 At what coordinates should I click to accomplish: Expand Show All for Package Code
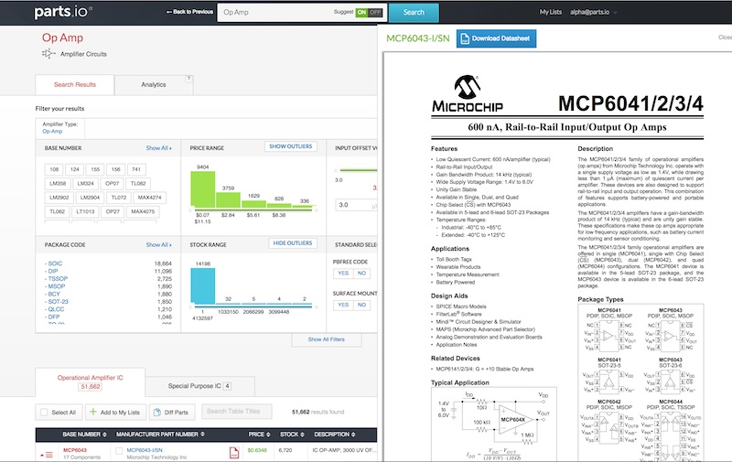click(x=158, y=244)
